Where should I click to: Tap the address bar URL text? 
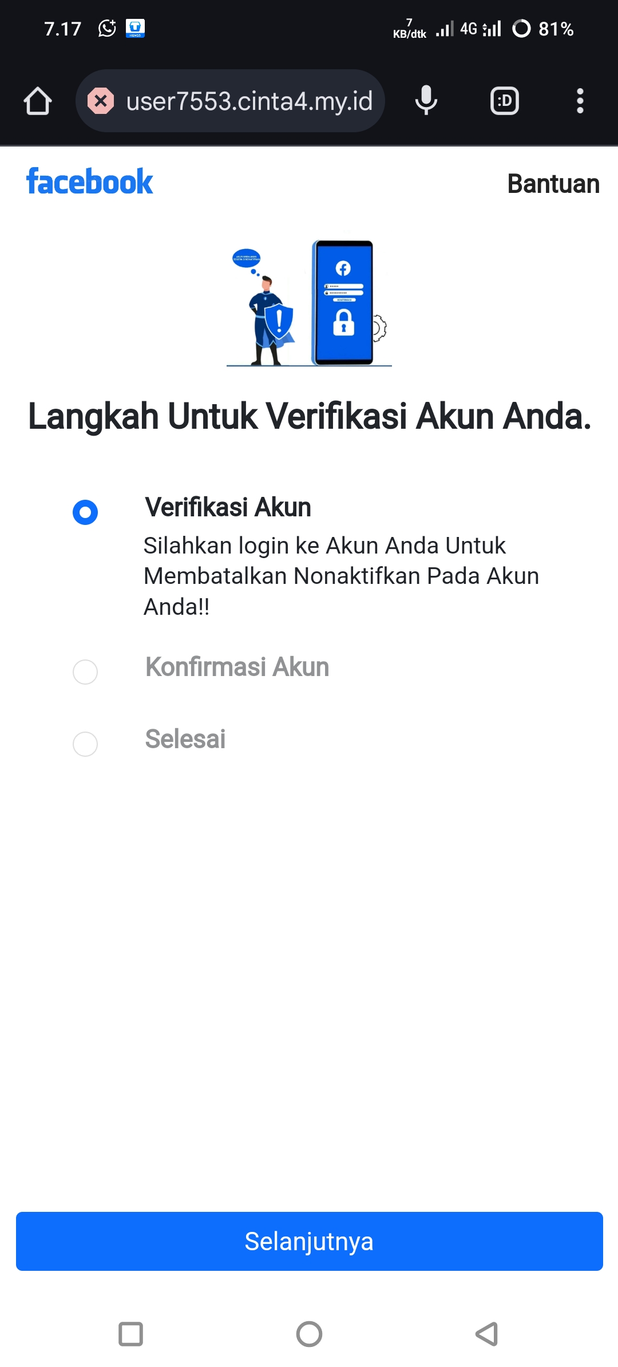[249, 101]
